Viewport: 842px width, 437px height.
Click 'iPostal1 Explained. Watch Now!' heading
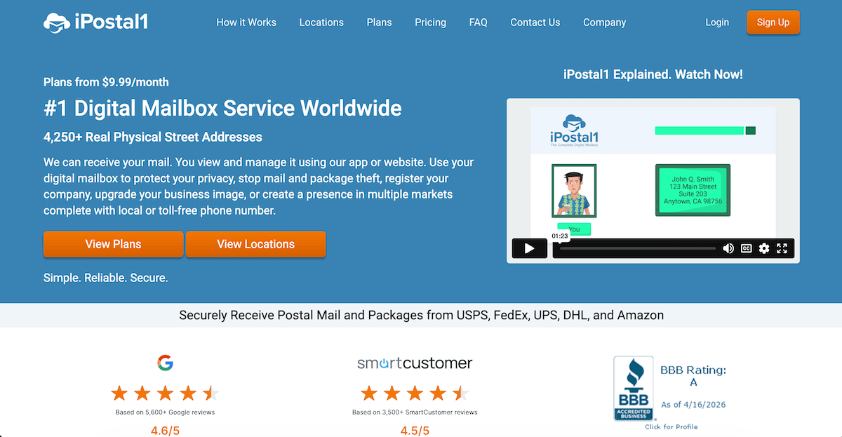click(x=653, y=74)
